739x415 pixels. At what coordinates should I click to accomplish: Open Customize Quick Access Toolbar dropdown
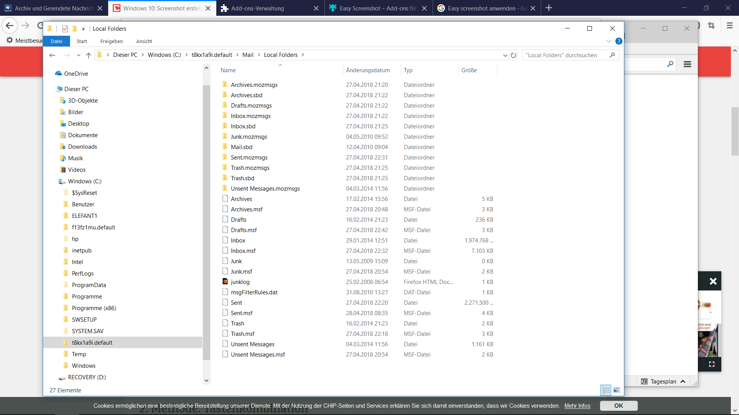click(x=83, y=29)
